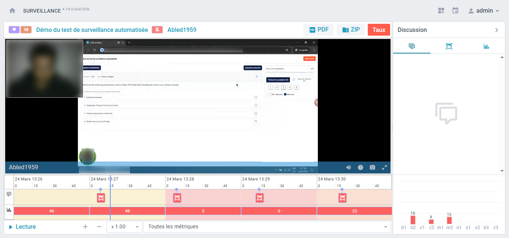Select the face event marker at 13:28
Viewport: 509px width, 238px height.
pos(177,198)
